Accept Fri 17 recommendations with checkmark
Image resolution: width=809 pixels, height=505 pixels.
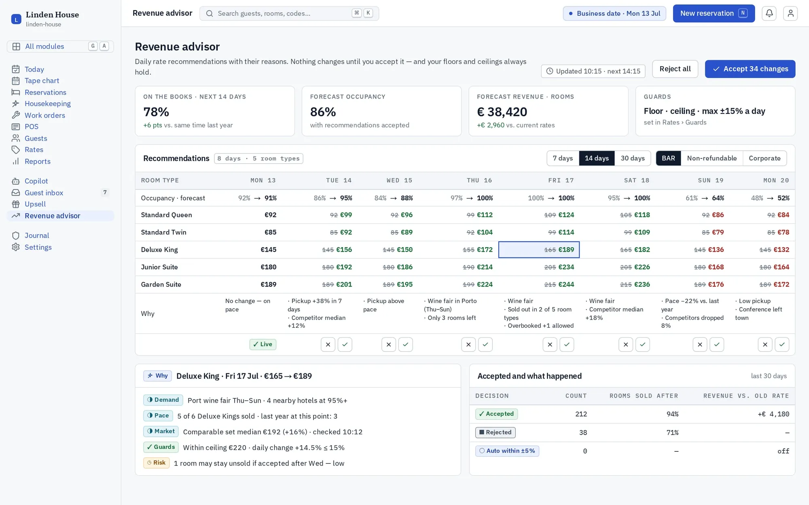[567, 345]
